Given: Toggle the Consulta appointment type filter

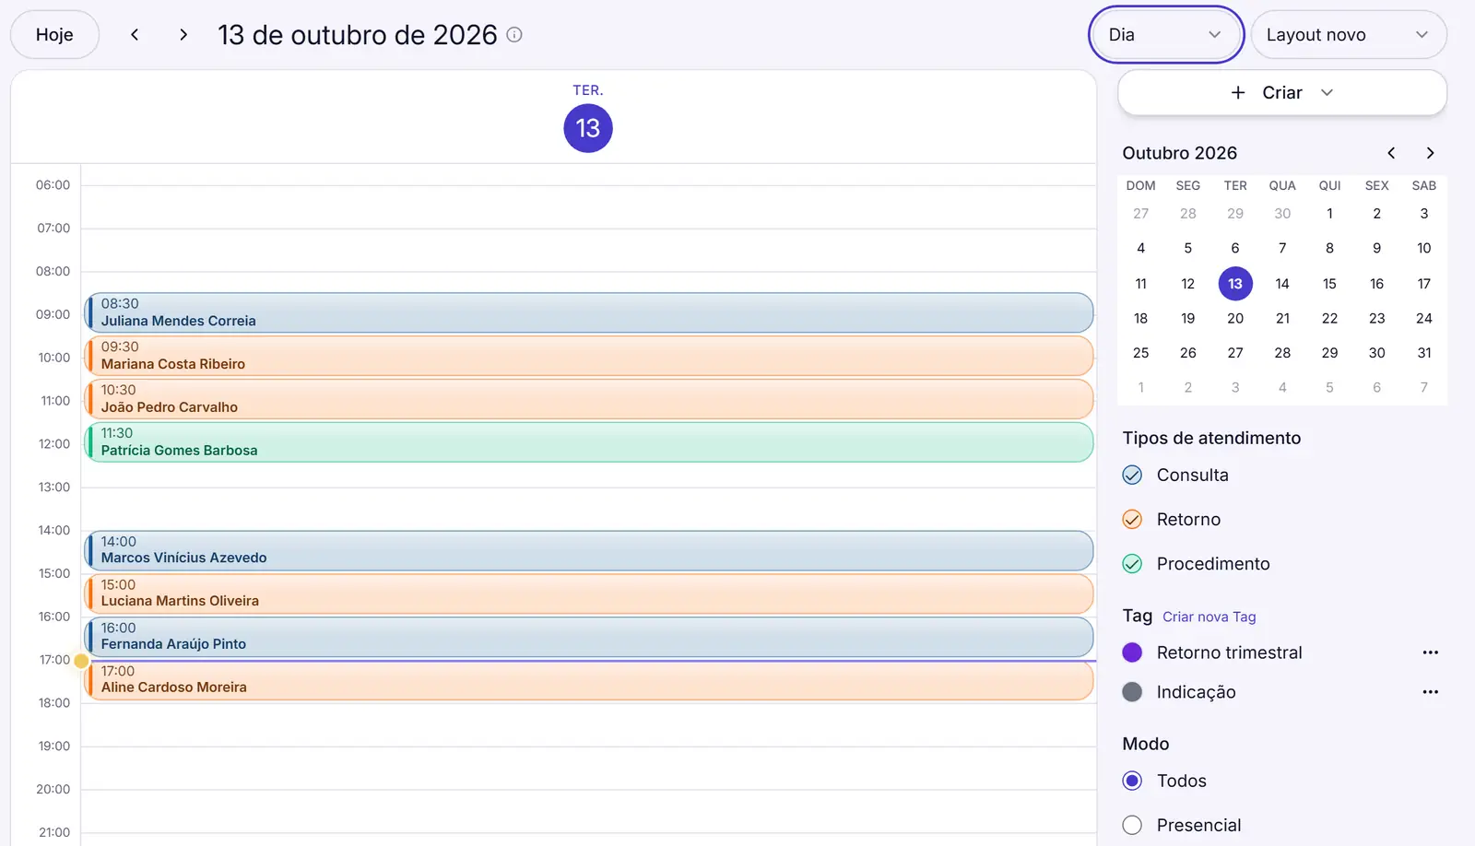Looking at the screenshot, I should 1132,476.
